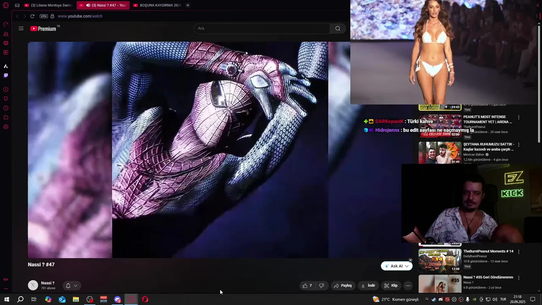The width and height of the screenshot is (542, 305).
Task: Open the Windows notification center
Action: point(533,299)
